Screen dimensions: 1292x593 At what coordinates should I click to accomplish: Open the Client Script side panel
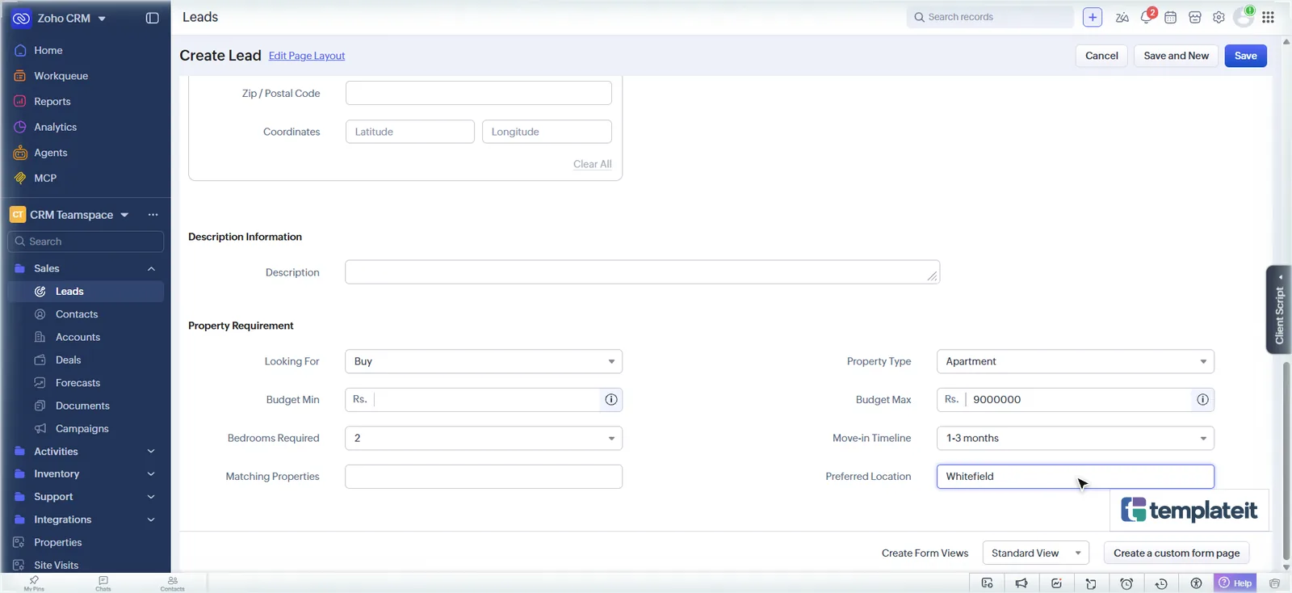click(x=1278, y=309)
